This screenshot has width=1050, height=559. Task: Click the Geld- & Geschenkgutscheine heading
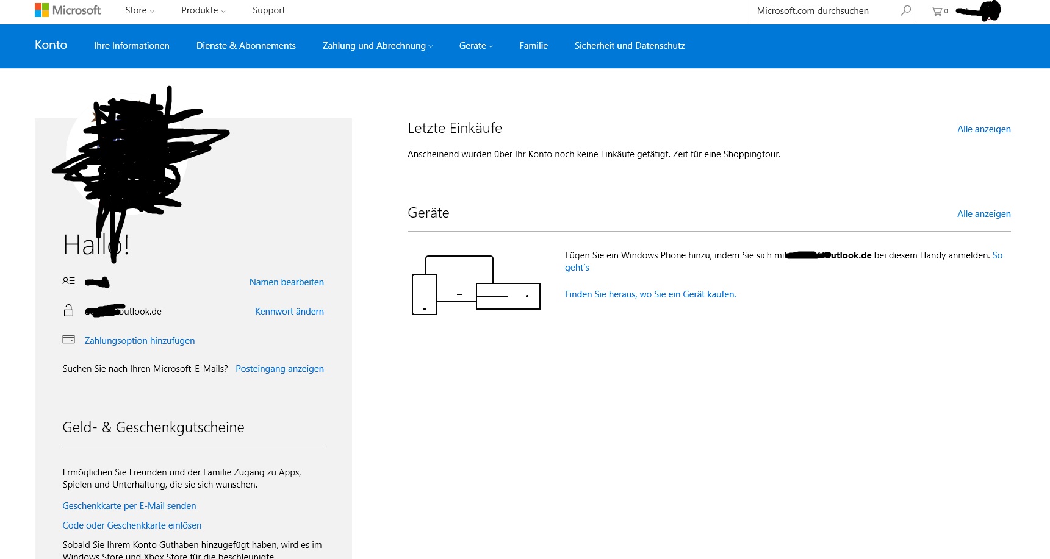tap(153, 427)
